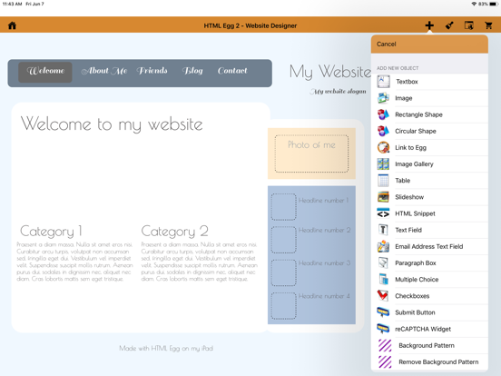Select the Welcome to my website heading
The image size is (501, 376).
pyautogui.click(x=112, y=124)
